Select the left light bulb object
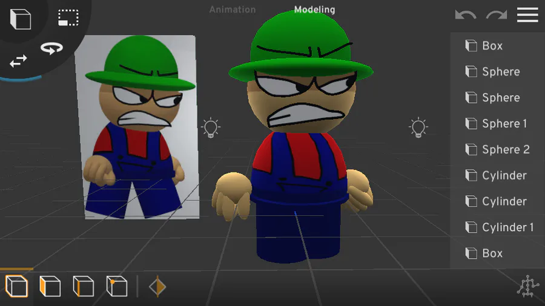The width and height of the screenshot is (545, 306). (211, 128)
